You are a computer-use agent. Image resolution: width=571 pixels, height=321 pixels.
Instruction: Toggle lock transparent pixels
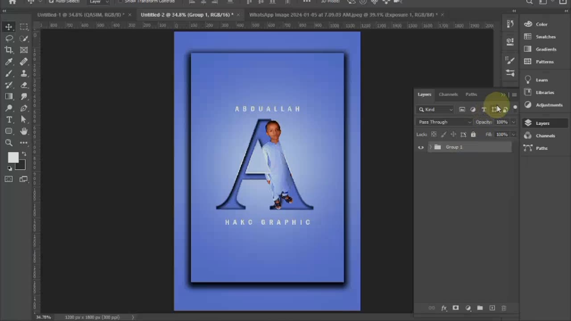pyautogui.click(x=434, y=134)
